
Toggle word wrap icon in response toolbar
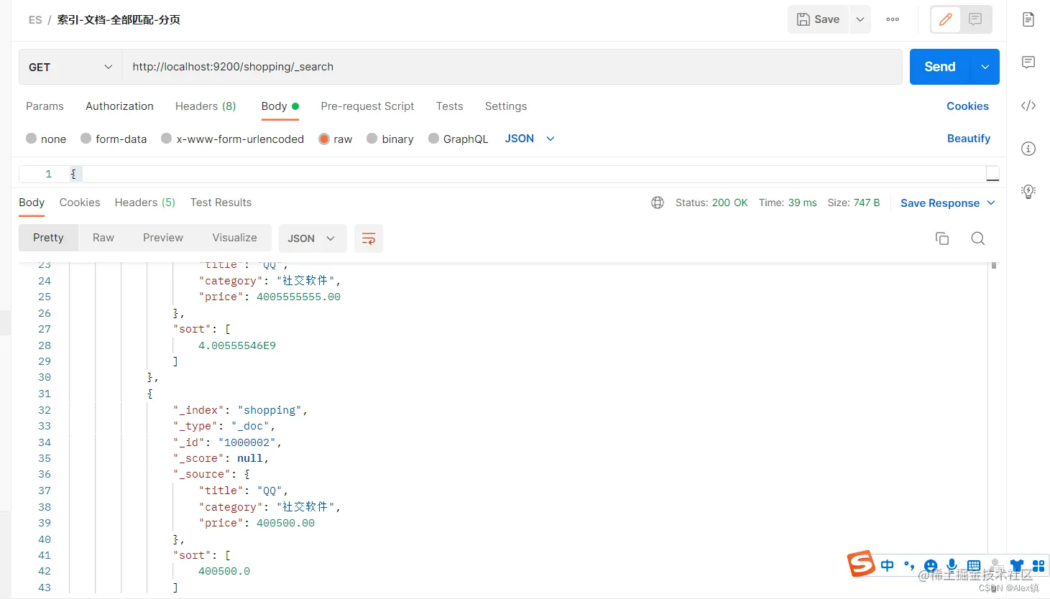pyautogui.click(x=369, y=238)
